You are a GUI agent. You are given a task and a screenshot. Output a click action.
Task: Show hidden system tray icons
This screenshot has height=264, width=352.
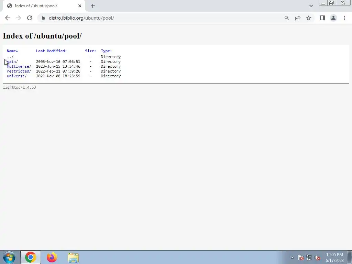pos(292,257)
